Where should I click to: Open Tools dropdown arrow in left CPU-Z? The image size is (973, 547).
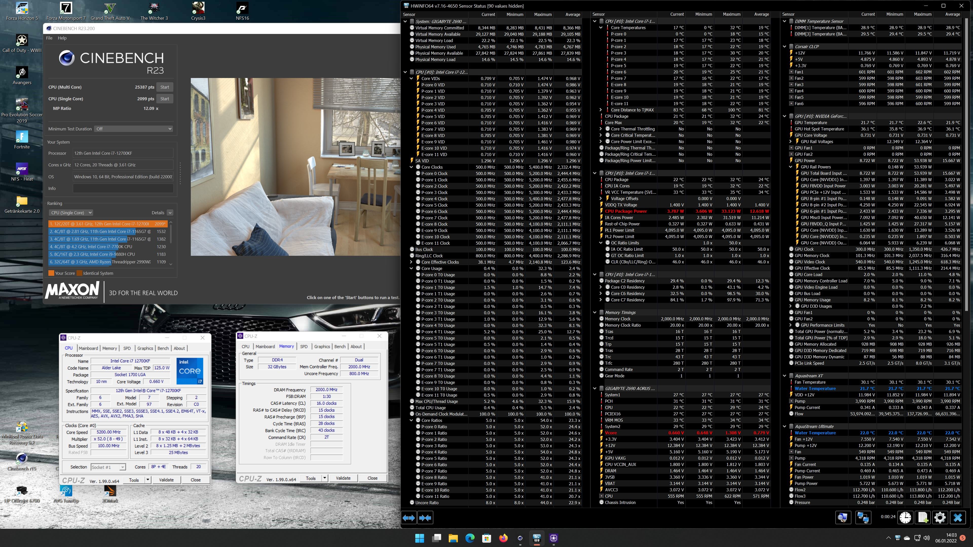(148, 480)
